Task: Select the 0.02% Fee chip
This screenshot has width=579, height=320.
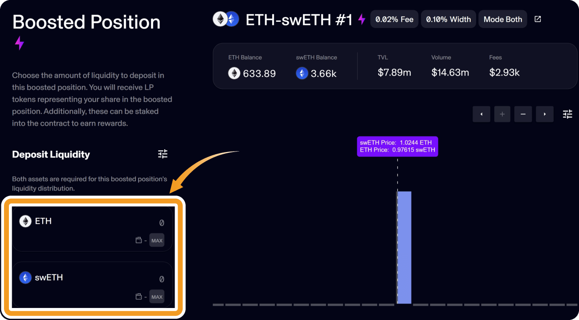Action: [x=394, y=19]
